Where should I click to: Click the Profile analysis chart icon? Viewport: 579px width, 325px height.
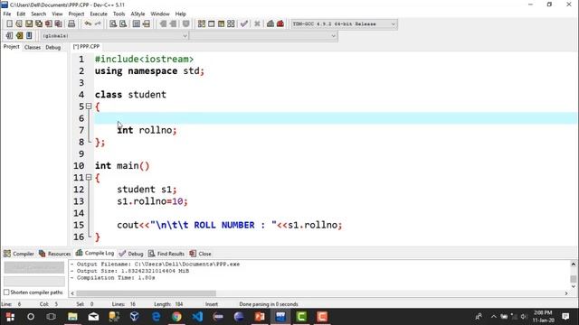[271, 24]
